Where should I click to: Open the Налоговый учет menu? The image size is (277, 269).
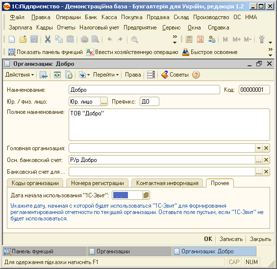[x=99, y=27]
